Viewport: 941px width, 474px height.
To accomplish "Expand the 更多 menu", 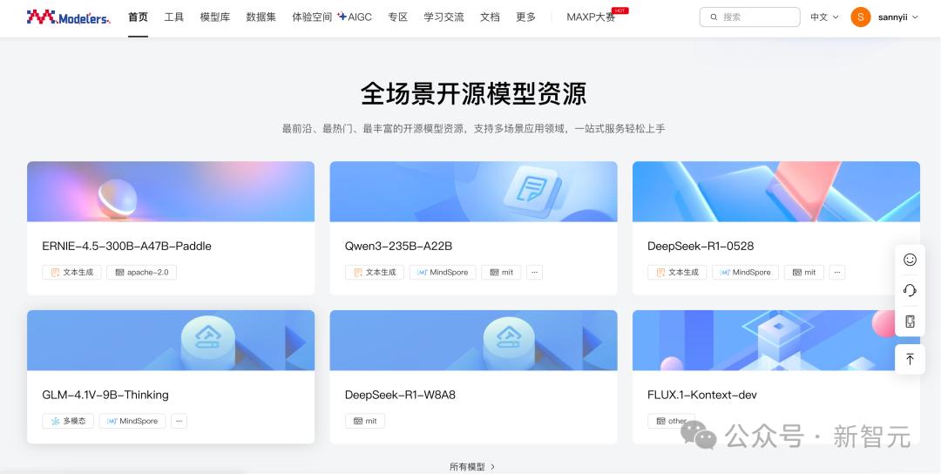I will tap(525, 17).
